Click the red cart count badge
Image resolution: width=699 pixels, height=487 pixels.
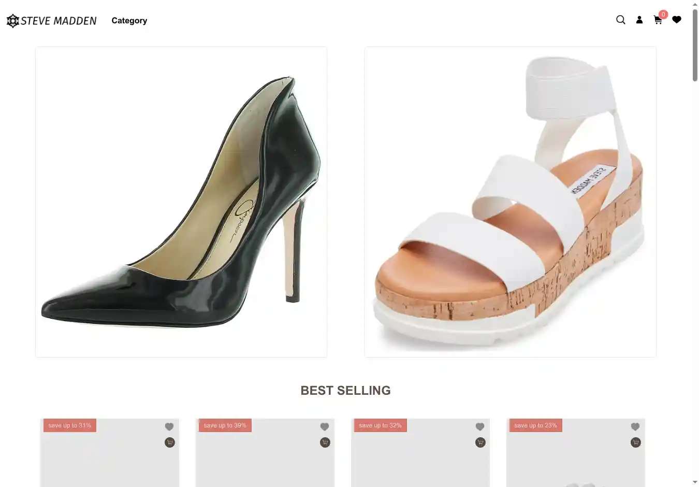click(x=663, y=15)
